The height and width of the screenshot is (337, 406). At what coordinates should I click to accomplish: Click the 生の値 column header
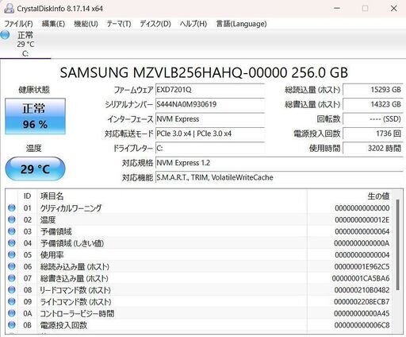(350, 196)
